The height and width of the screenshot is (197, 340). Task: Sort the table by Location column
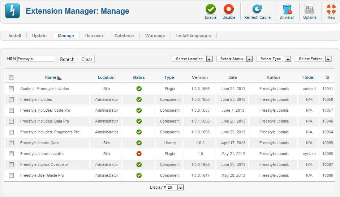[x=106, y=77]
